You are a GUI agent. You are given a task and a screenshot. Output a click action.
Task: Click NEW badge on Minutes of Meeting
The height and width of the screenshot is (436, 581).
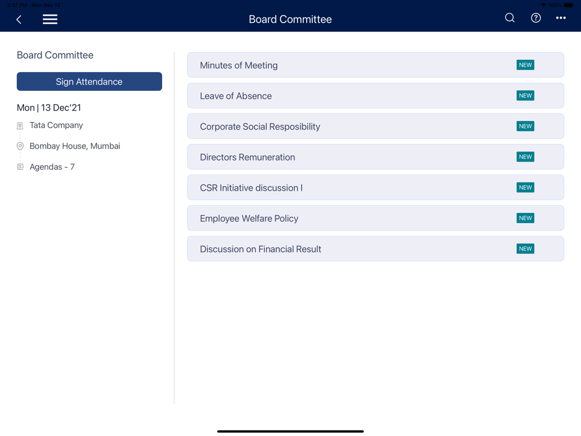[x=525, y=65]
